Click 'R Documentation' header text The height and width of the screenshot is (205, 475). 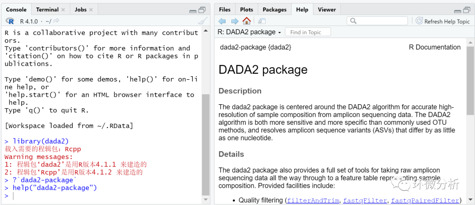point(435,47)
